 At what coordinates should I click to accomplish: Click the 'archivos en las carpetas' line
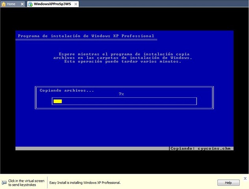[x=123, y=58]
